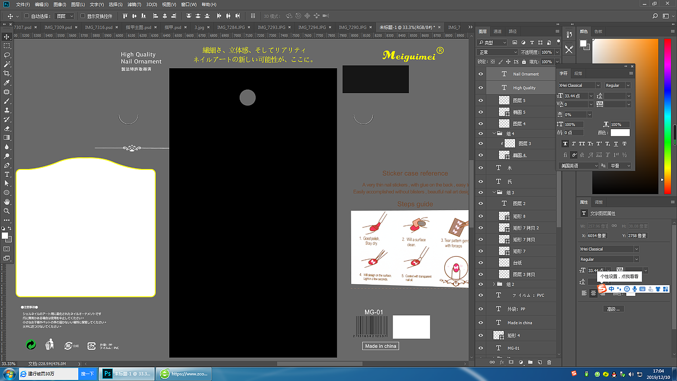
Task: Hide the 图层 5 layer
Action: pyautogui.click(x=481, y=100)
